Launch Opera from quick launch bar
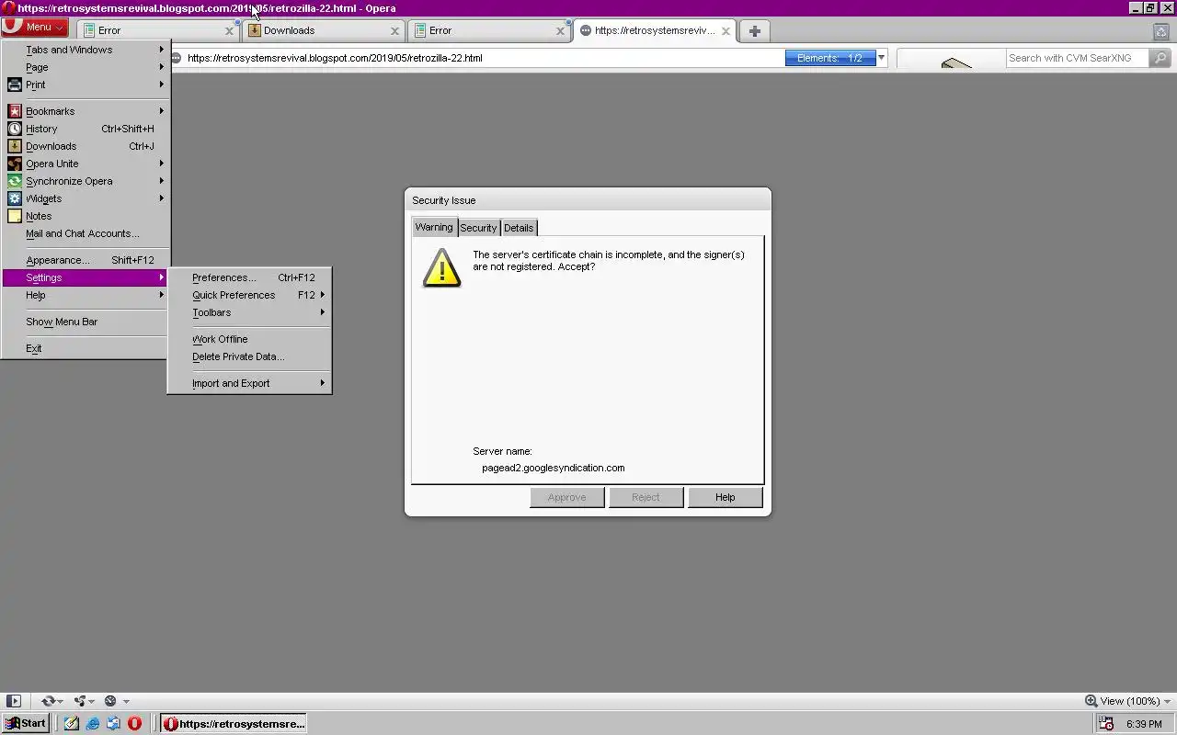 [134, 723]
